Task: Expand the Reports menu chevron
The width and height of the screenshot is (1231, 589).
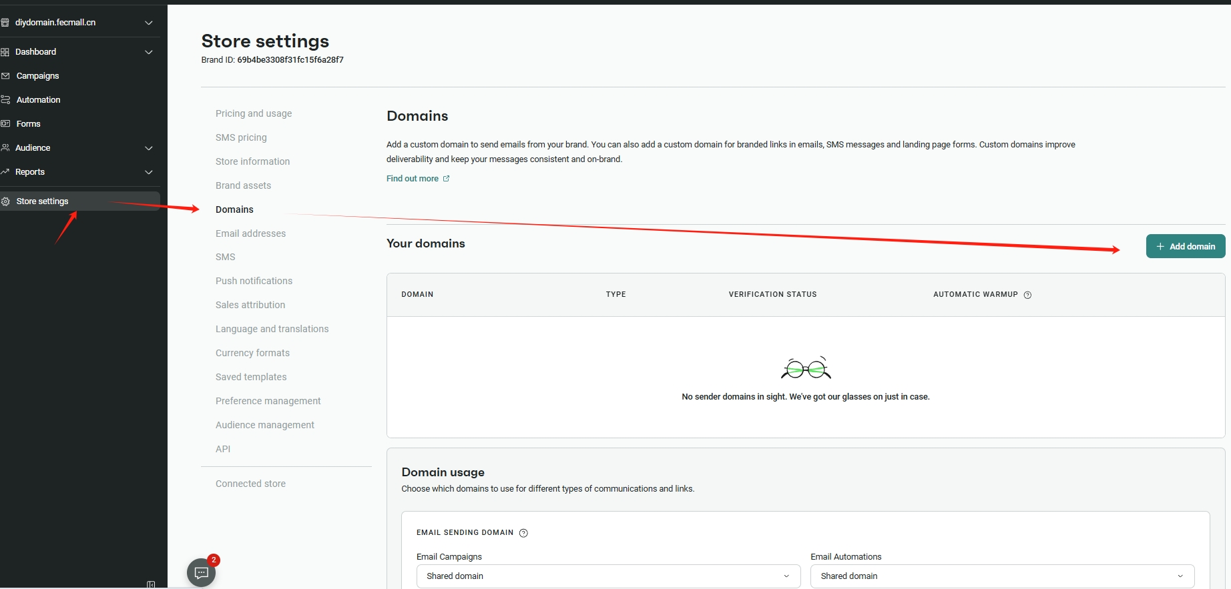Action: [x=149, y=172]
